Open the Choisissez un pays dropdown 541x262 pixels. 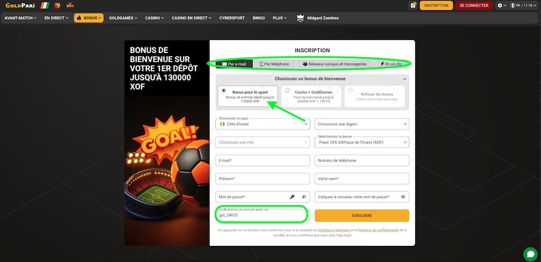click(262, 124)
